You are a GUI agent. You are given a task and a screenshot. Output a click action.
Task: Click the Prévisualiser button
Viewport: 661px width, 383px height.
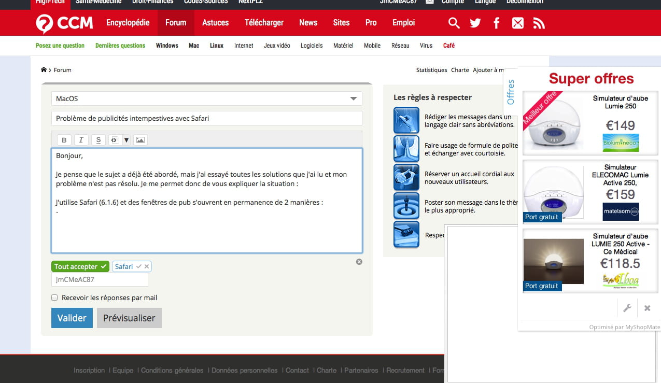pos(129,318)
